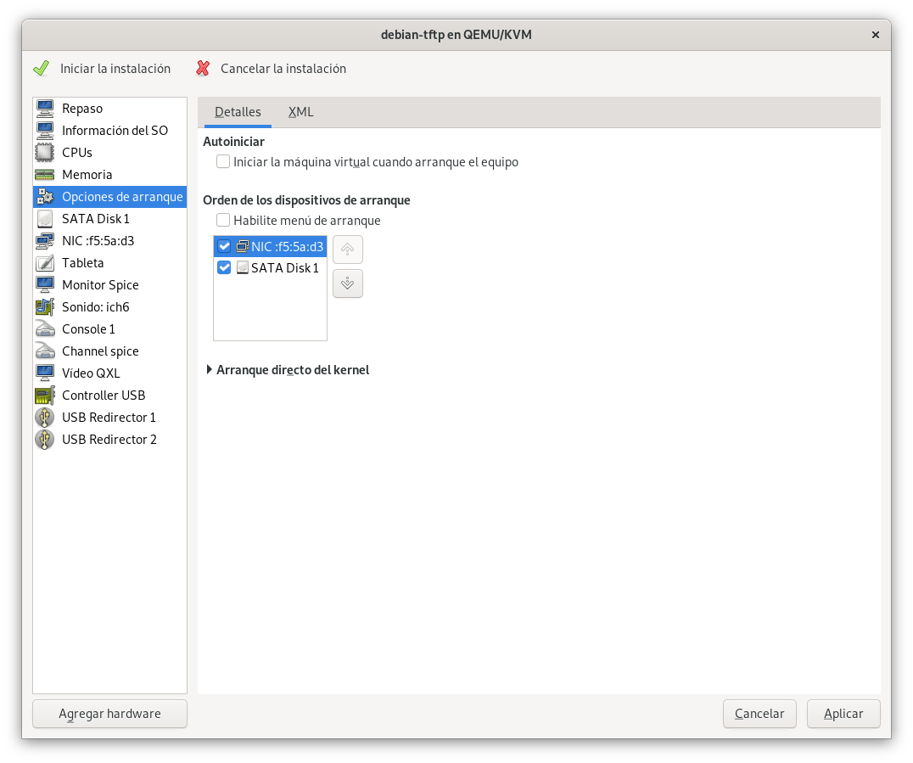The image size is (913, 763).
Task: Select the Memoria RAM icon
Action: (45, 175)
